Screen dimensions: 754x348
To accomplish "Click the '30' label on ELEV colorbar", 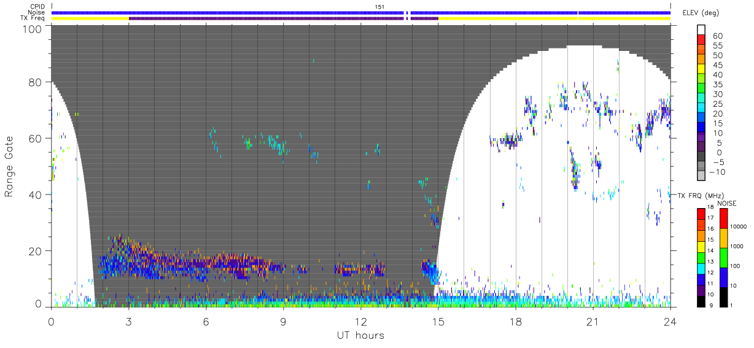I will [717, 95].
